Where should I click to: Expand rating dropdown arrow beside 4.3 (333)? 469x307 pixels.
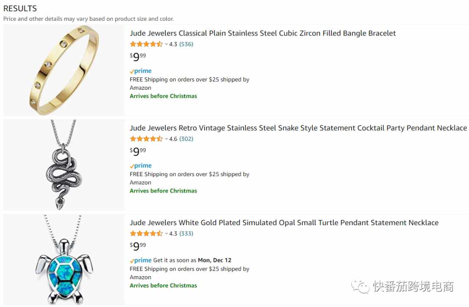[166, 234]
